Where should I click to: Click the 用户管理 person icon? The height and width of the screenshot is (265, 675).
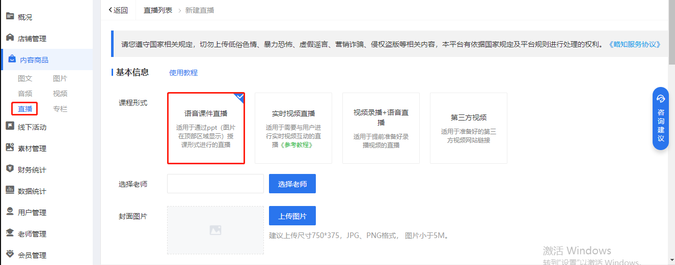pyautogui.click(x=10, y=212)
